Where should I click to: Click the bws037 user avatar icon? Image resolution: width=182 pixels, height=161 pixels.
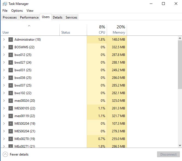pyautogui.click(x=11, y=85)
